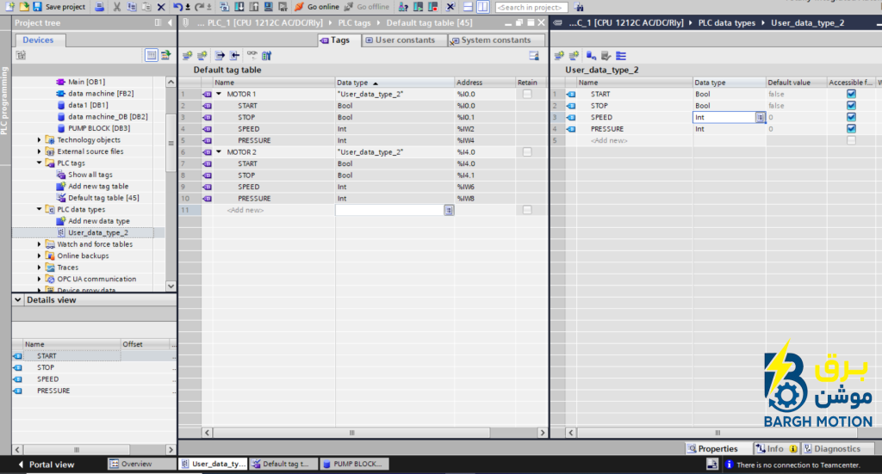Uncheck Accessible checkbox for the PRESSURE row
The image size is (882, 474).
coord(851,129)
